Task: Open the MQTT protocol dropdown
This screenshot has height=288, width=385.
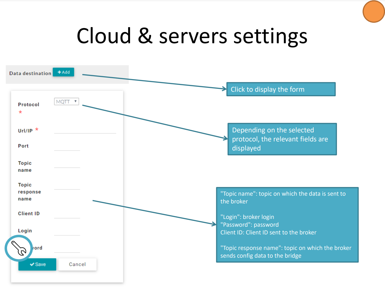Action: pos(66,102)
